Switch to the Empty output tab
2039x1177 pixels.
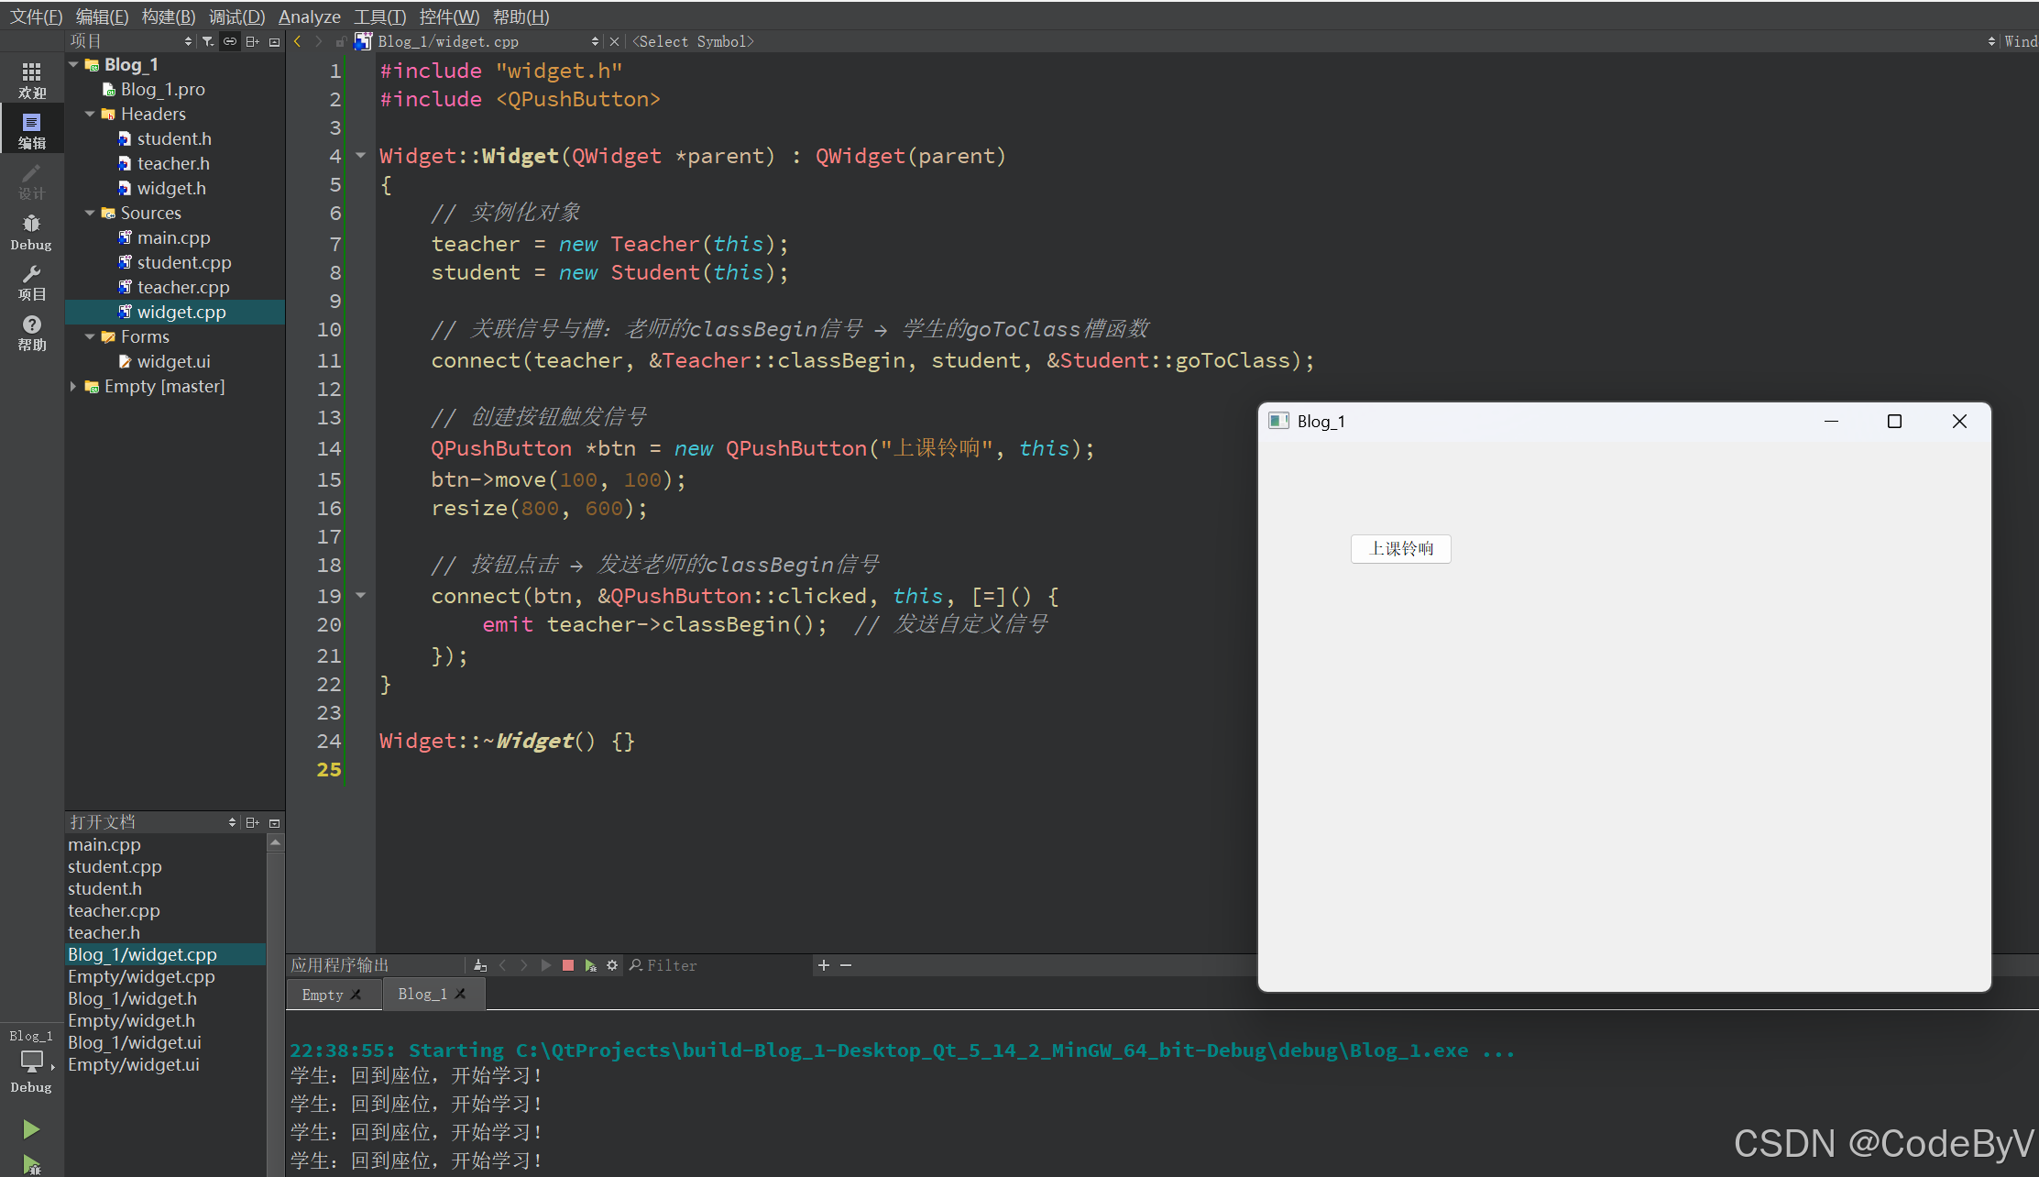coord(323,995)
